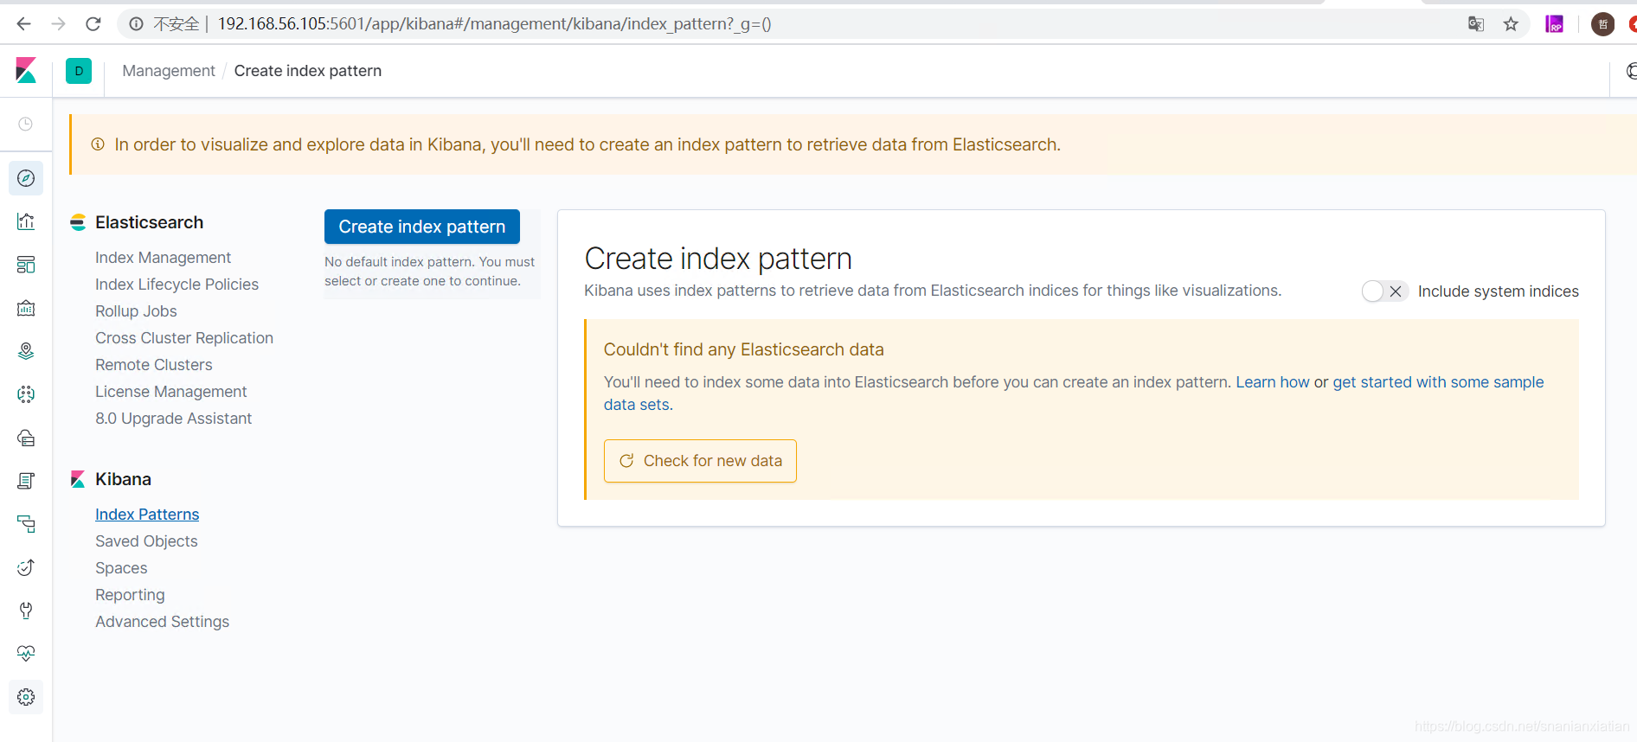Image resolution: width=1637 pixels, height=742 pixels.
Task: Click the Management breadcrumb
Action: pyautogui.click(x=169, y=71)
